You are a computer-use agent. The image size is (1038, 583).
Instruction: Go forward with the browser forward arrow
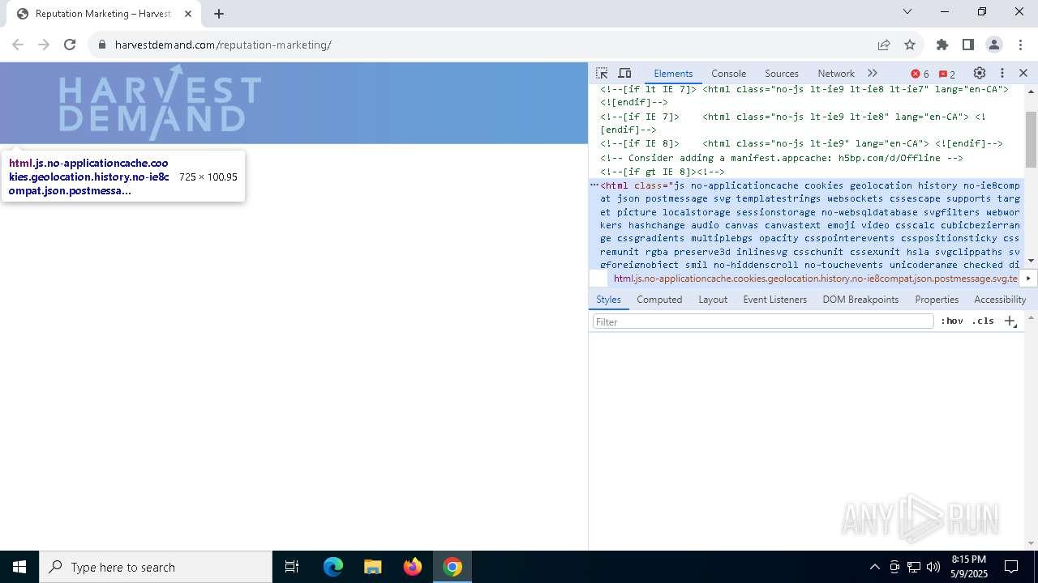click(x=44, y=45)
